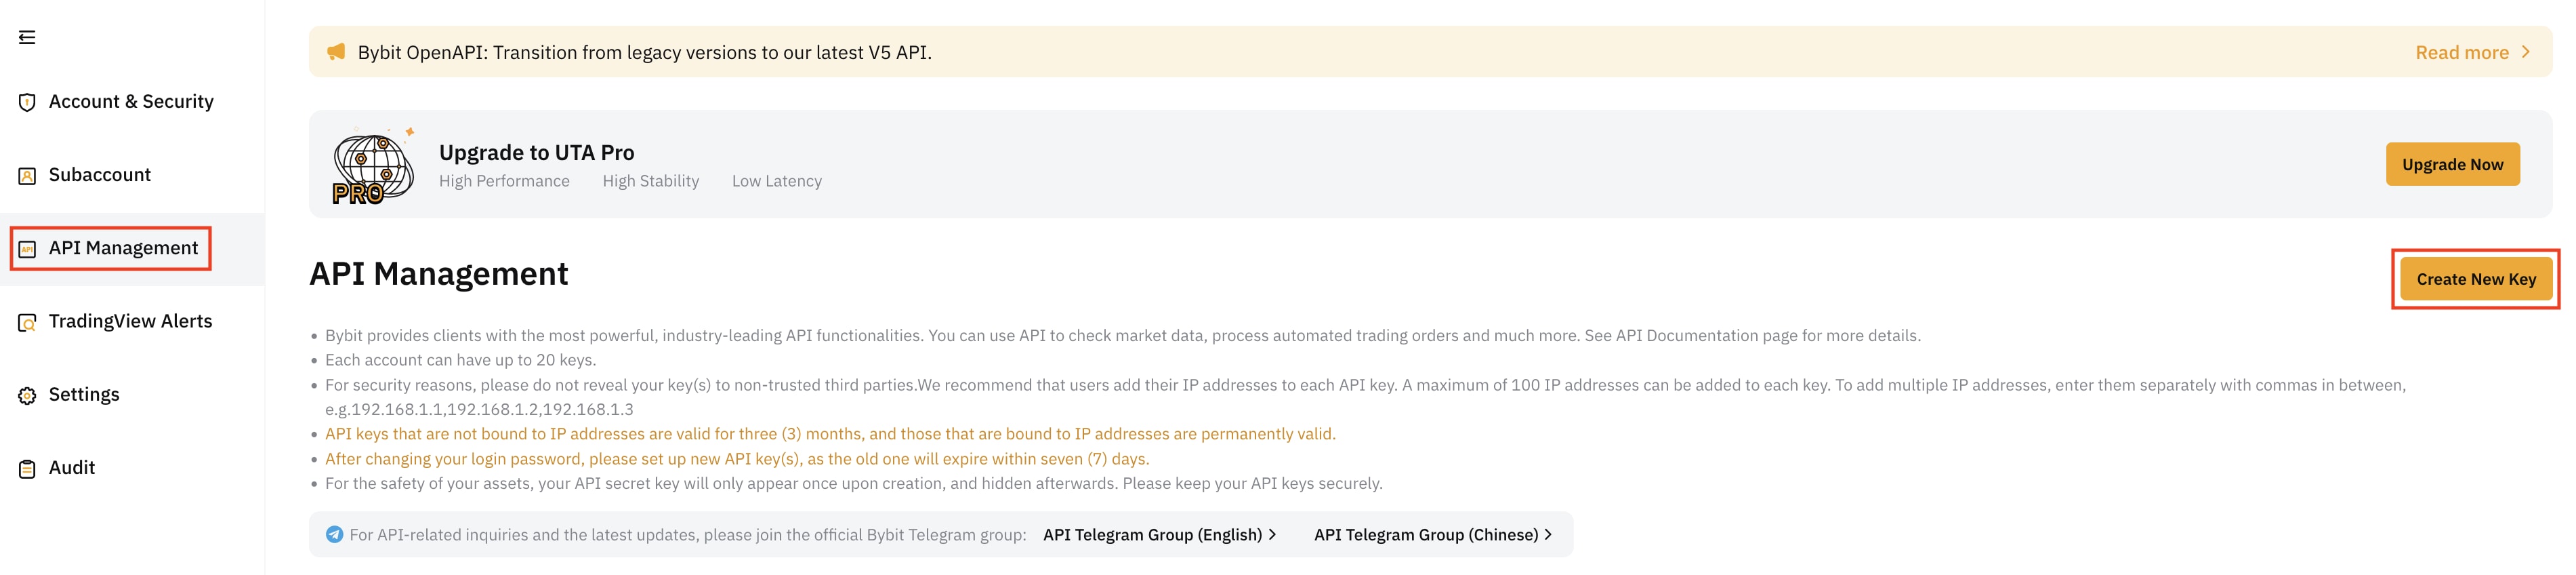Click chevron after Telegram Group (English)
Image resolution: width=2576 pixels, height=575 pixels.
[x=1272, y=534]
